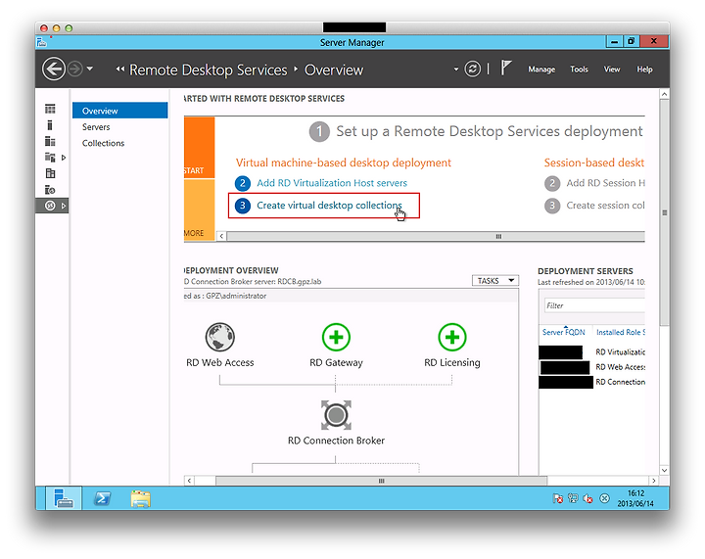Click the bottom horizontal scrollbar right arrow
Viewport: 705px width, 559px height.
[654, 481]
